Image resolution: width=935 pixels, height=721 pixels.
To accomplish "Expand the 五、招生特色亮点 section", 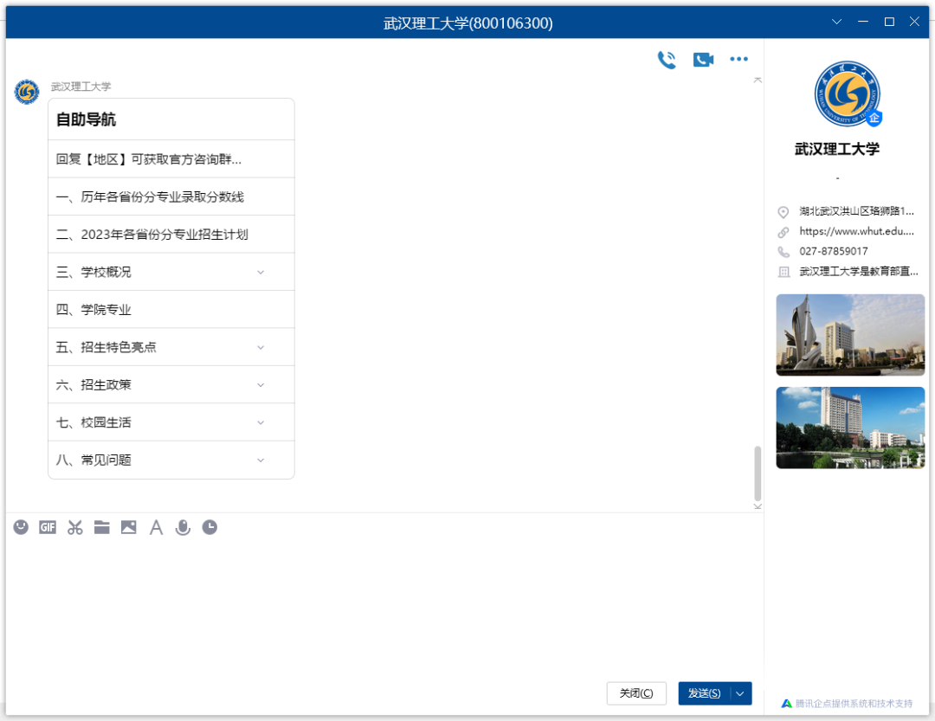I will point(261,347).
